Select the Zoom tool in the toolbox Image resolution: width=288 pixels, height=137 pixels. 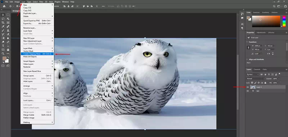point(3,53)
